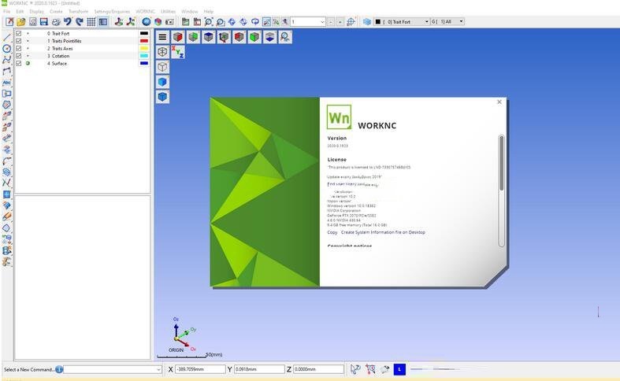The width and height of the screenshot is (620, 381).
Task: Open the G All group dropdown
Action: click(461, 22)
